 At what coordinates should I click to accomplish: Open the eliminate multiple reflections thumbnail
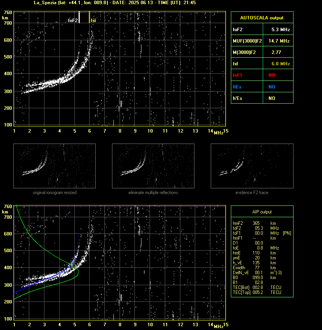click(153, 166)
